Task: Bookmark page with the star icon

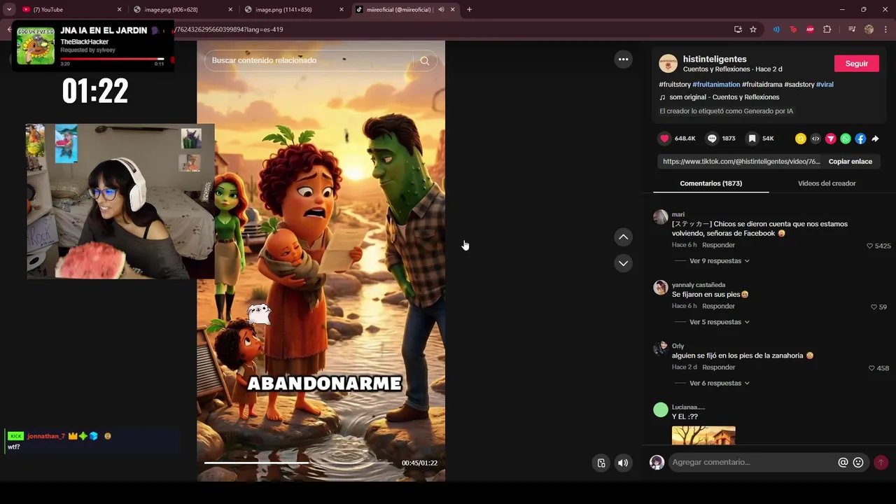Action: click(x=753, y=29)
